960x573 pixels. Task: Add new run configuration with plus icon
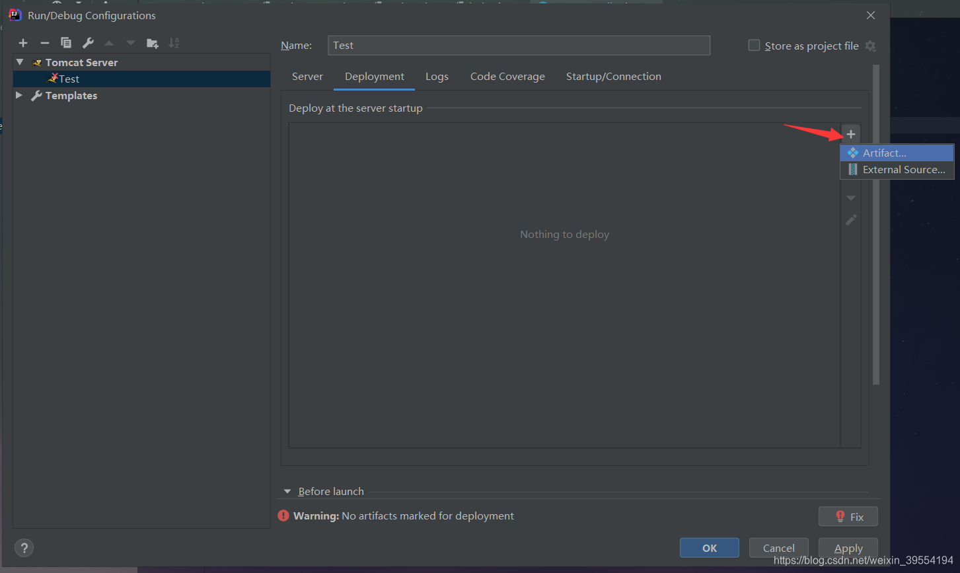pos(23,43)
